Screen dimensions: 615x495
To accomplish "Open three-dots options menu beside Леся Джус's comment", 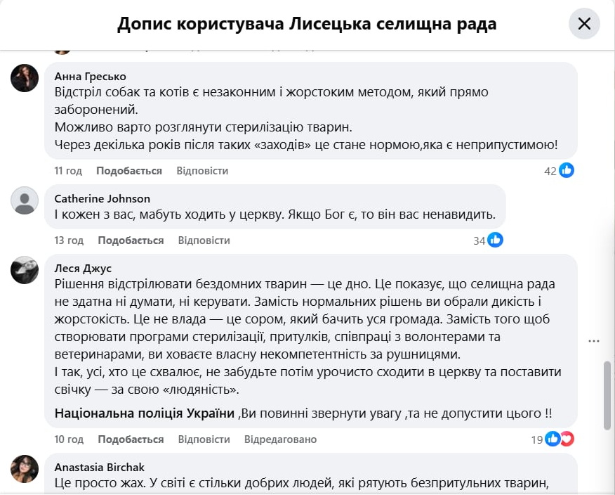I will (594, 341).
